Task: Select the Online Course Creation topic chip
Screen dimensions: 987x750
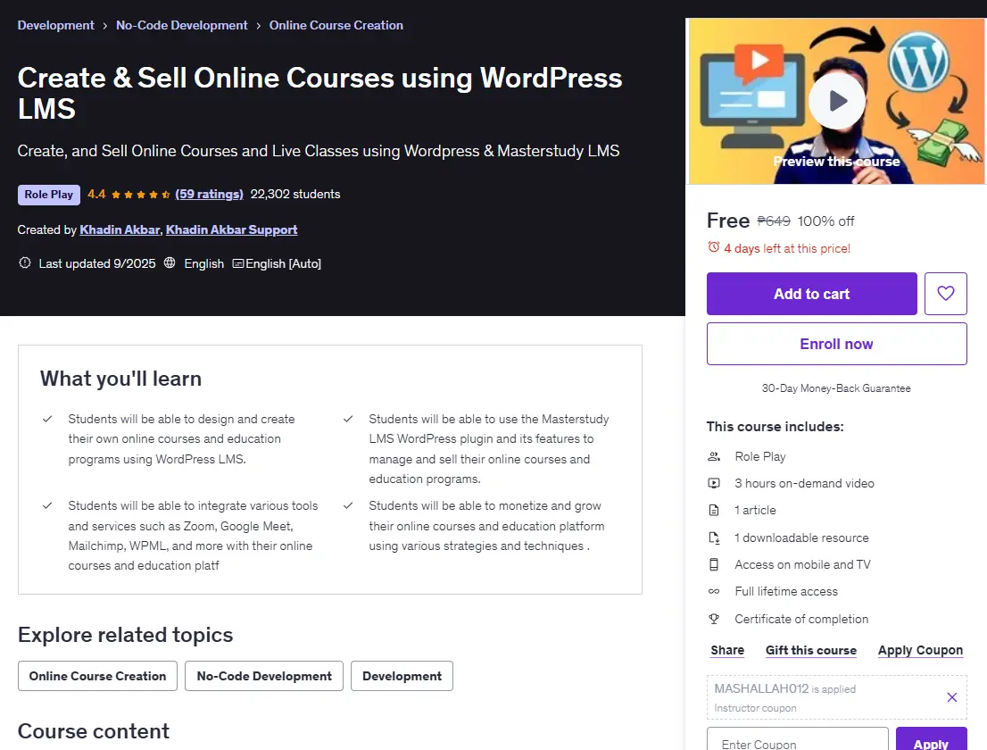Action: click(x=97, y=676)
